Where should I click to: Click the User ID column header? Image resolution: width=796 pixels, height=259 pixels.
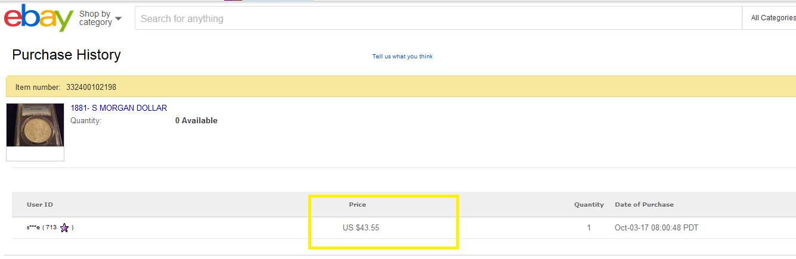pos(40,204)
